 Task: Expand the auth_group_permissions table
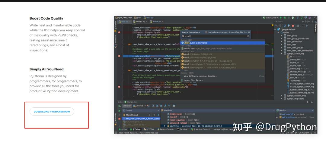(x=282, y=39)
